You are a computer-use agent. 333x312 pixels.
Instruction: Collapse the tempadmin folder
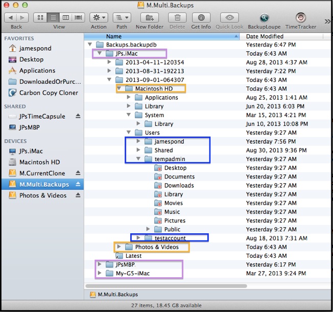(x=138, y=159)
